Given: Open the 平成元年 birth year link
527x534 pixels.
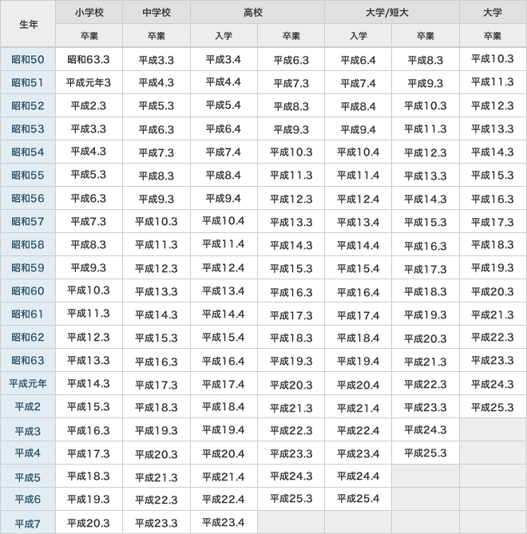Looking at the screenshot, I should 28,384.
